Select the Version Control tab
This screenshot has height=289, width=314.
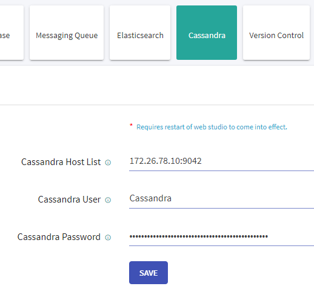[276, 33]
